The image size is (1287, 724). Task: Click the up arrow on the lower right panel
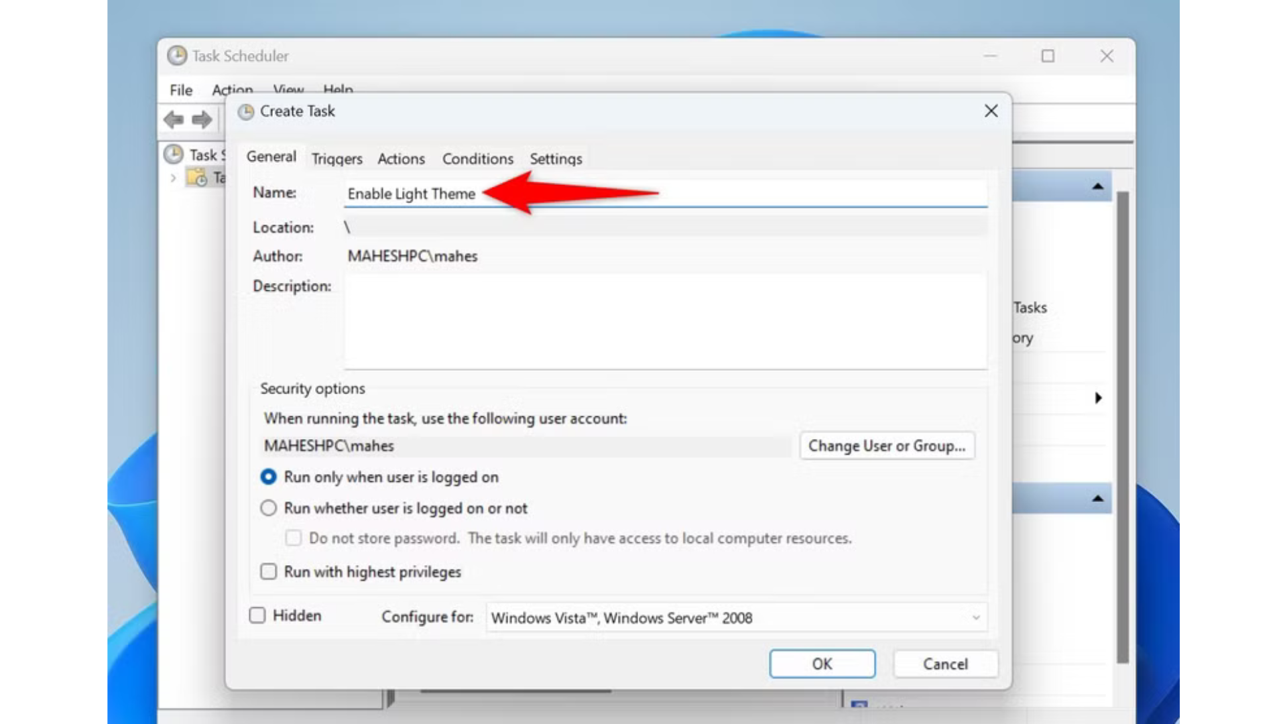pos(1097,499)
